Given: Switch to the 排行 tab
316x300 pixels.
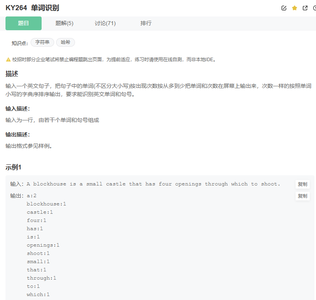Looking at the screenshot, I should pos(146,24).
